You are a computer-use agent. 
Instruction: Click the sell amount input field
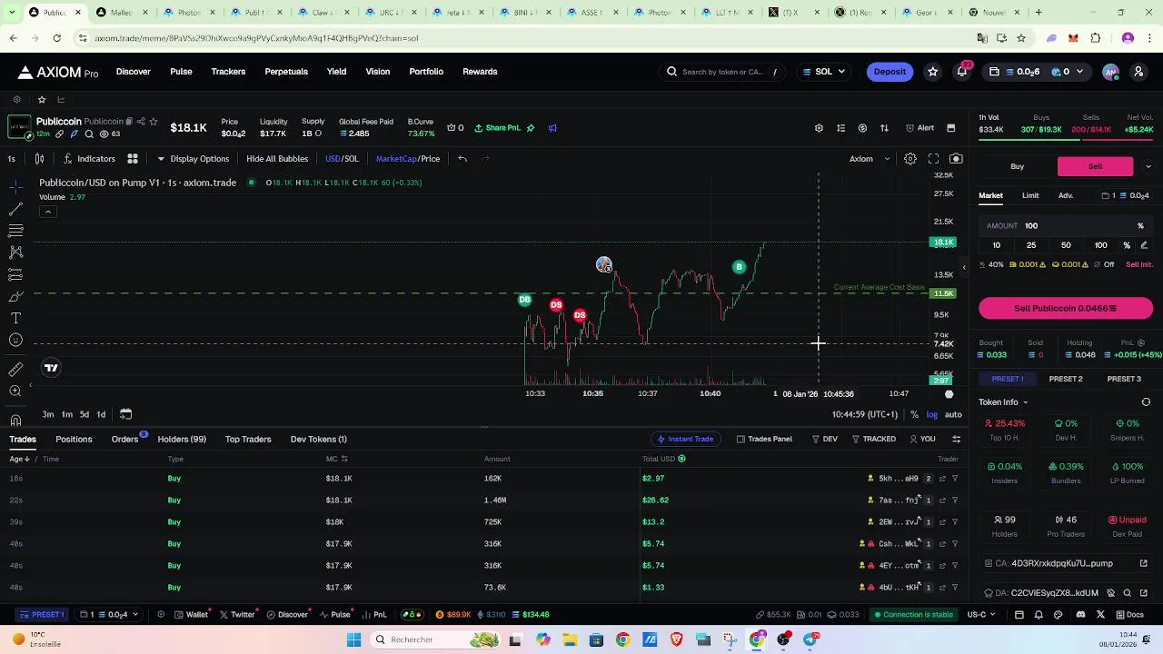(1066, 225)
